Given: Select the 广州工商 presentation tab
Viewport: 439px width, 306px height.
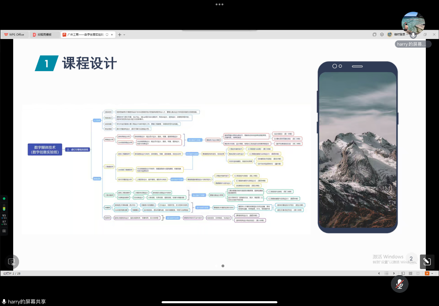Looking at the screenshot, I should 85,35.
